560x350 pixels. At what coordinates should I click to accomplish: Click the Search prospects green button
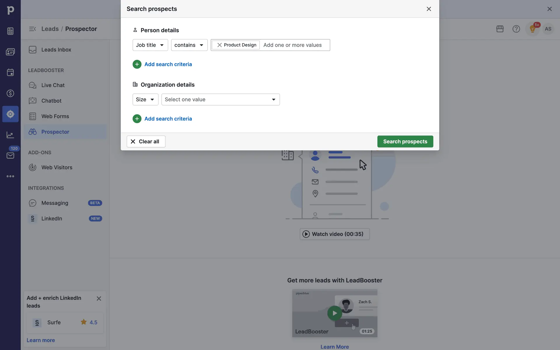click(405, 141)
